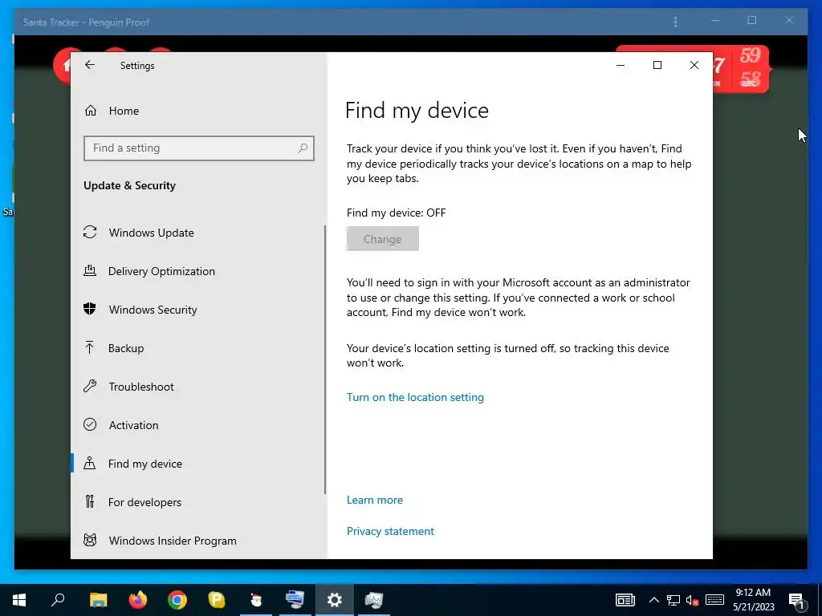Open the Windows Start menu
822x616 pixels.
click(x=19, y=600)
